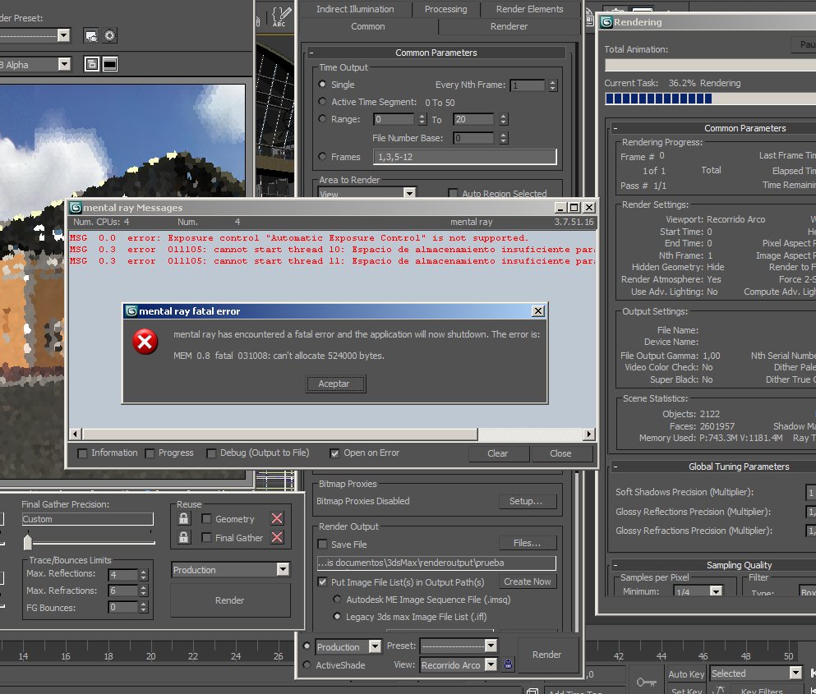
Task: Close the mental ray fatal error dialog
Action: [x=538, y=311]
